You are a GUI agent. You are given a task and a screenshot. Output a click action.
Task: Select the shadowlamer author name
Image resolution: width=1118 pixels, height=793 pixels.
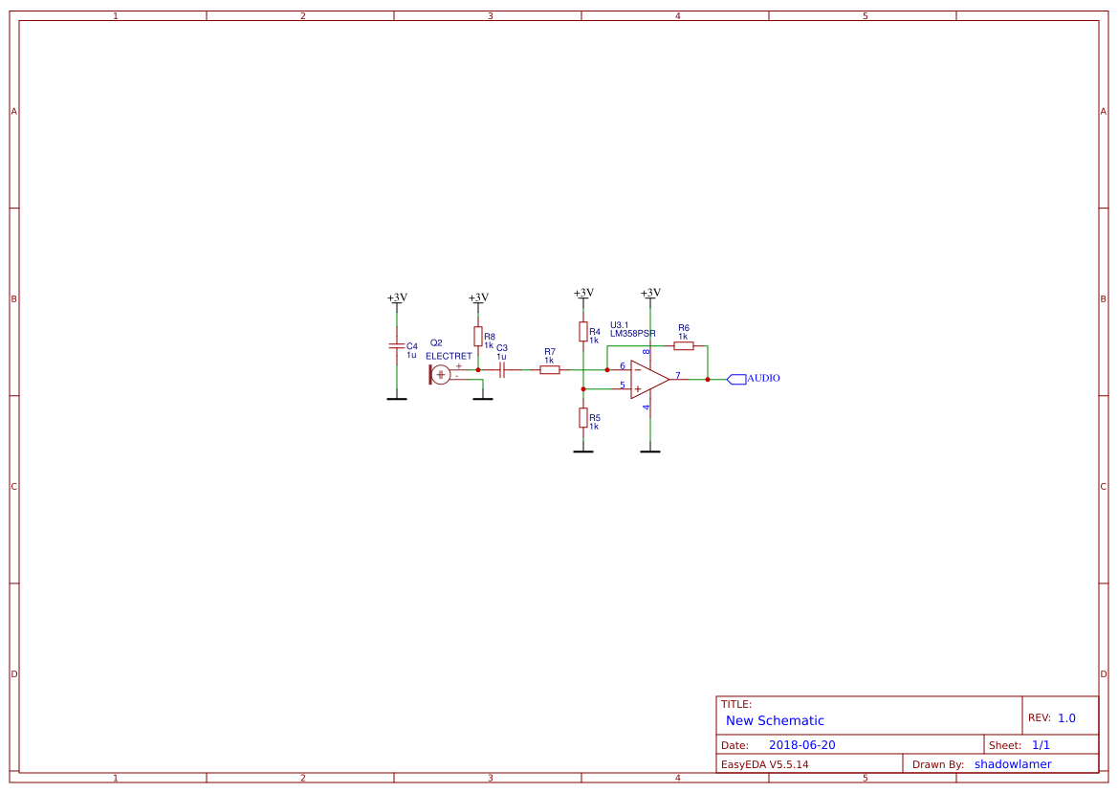pyautogui.click(x=1012, y=763)
